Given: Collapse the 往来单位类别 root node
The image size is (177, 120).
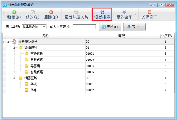Looking at the screenshot, I should (8, 42).
